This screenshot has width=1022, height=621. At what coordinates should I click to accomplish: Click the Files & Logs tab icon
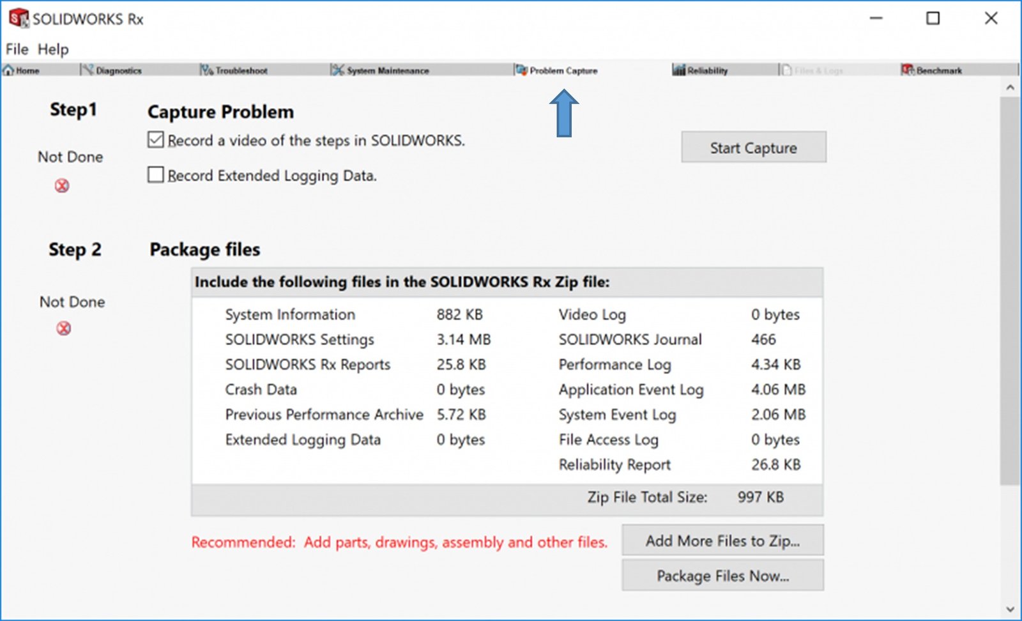[786, 70]
